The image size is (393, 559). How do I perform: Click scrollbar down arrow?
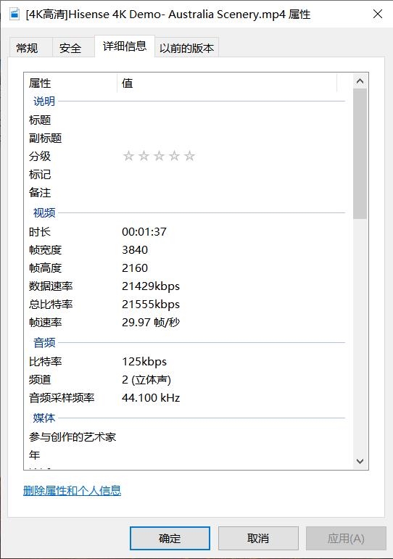360,461
